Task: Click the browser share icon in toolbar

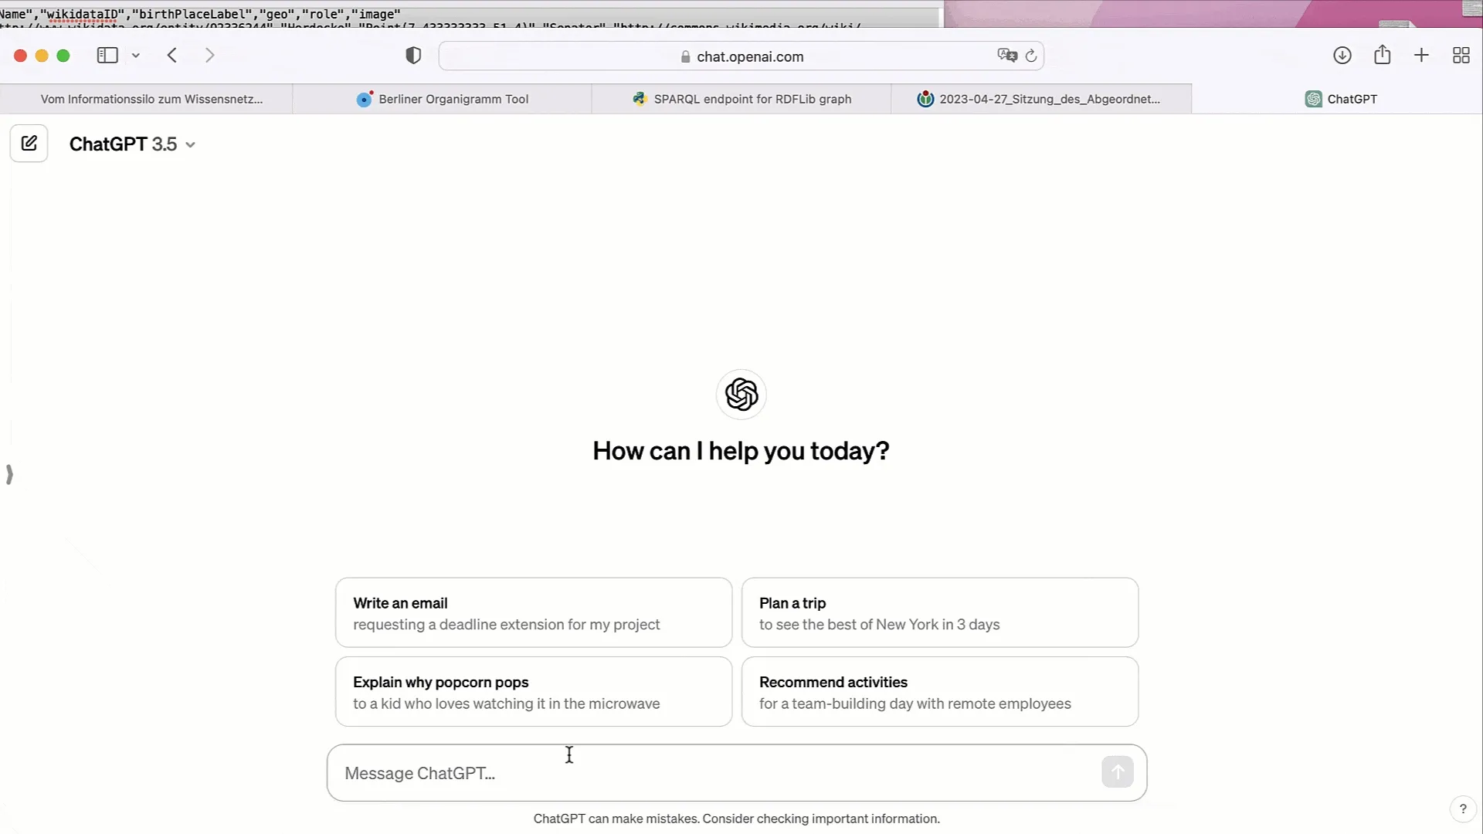Action: click(1382, 55)
